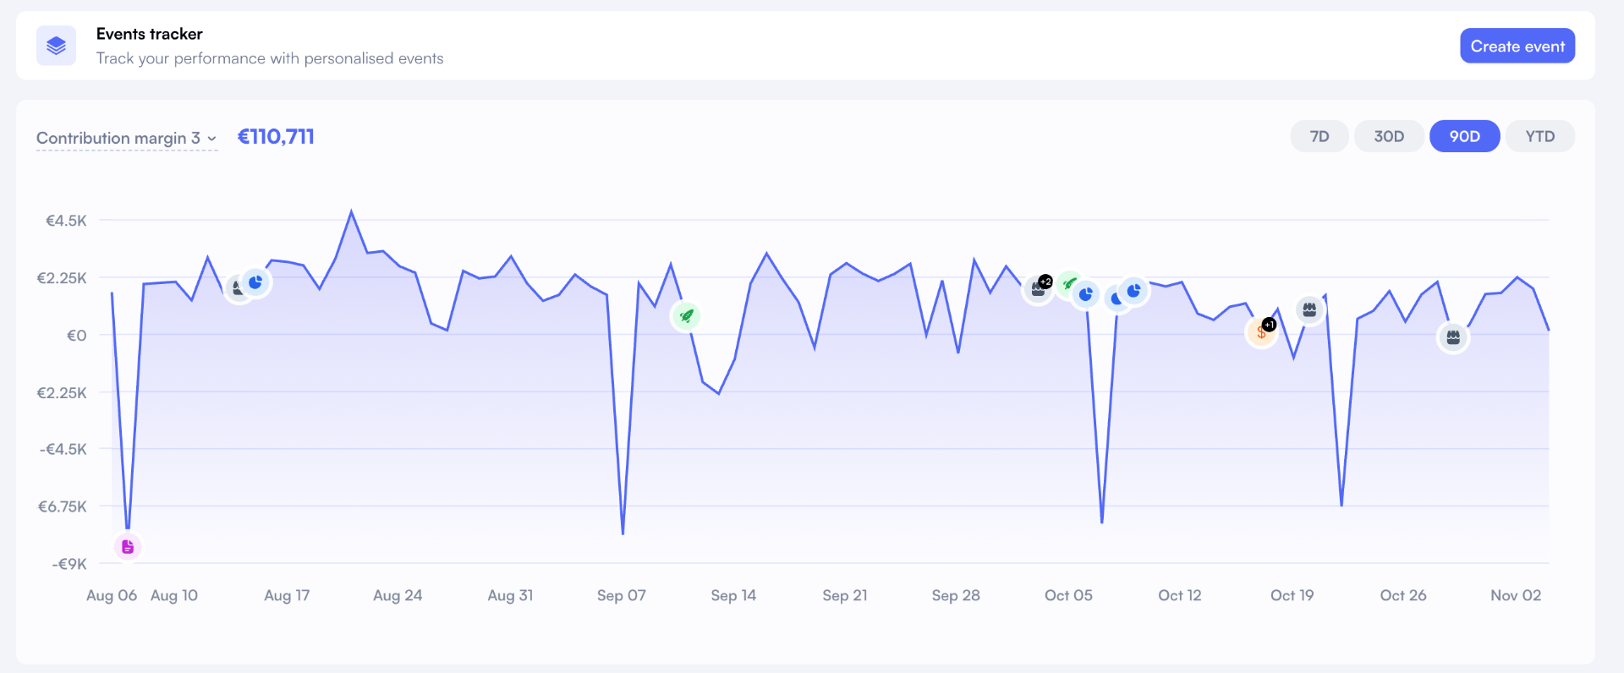Open the Contribution margin 3 dropdown
Image resolution: width=1624 pixels, height=673 pixels.
118,138
